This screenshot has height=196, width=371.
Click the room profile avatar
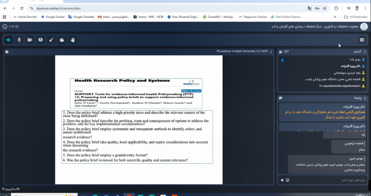click(364, 27)
